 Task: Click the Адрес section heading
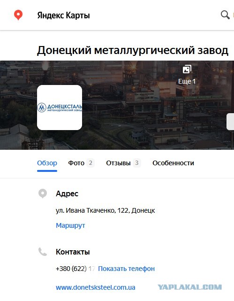coord(67,193)
